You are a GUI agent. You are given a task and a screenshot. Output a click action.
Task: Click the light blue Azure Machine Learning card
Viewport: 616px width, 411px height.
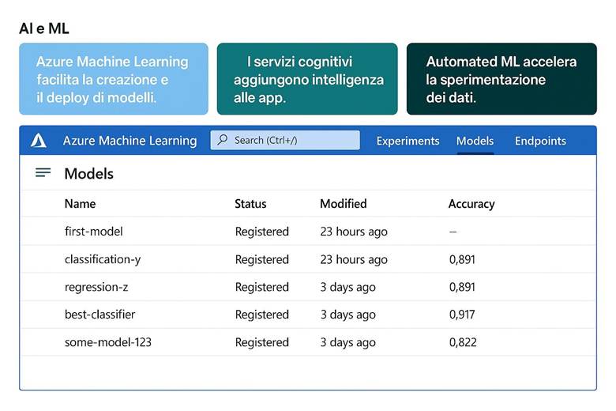(x=114, y=79)
